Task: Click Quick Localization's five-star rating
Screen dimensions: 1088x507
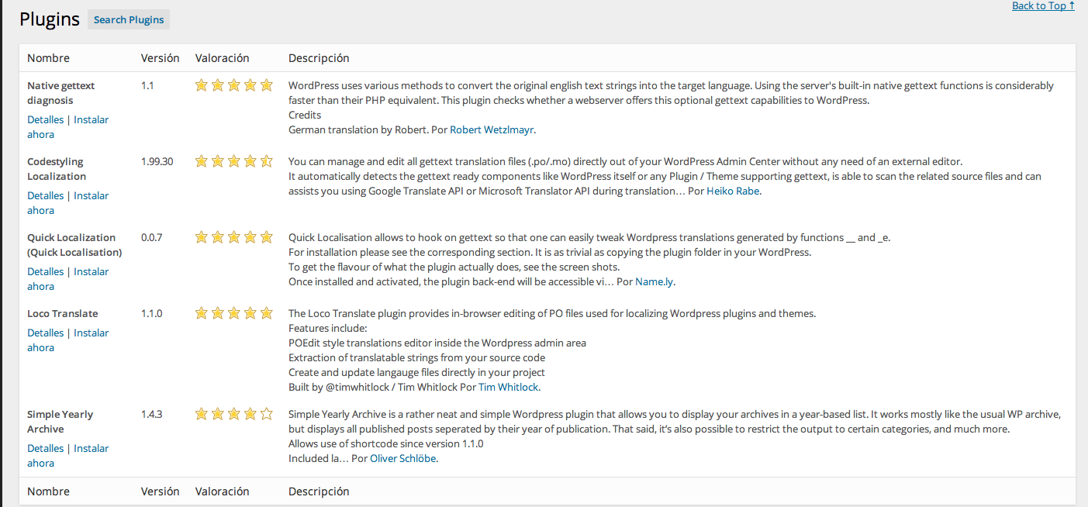Action: coord(233,238)
